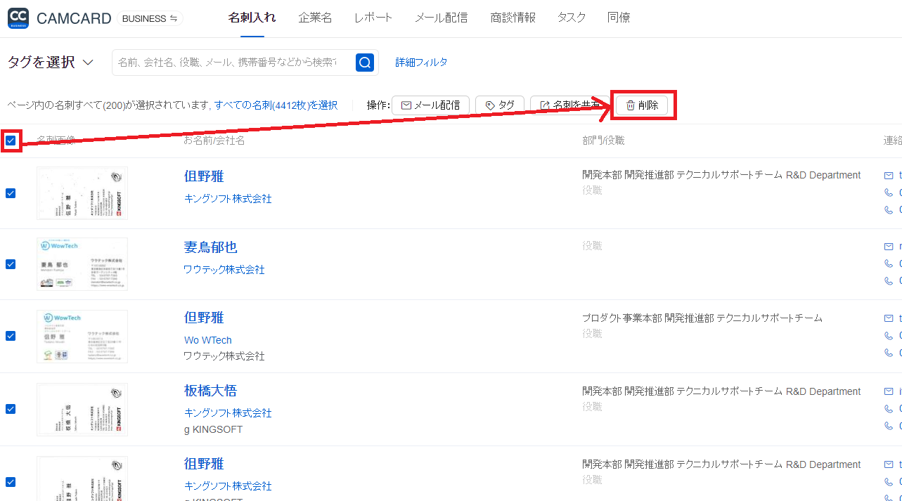Open the first 但野雅 Kingsoft card image
Screen dimensions: 902x501
coord(82,193)
